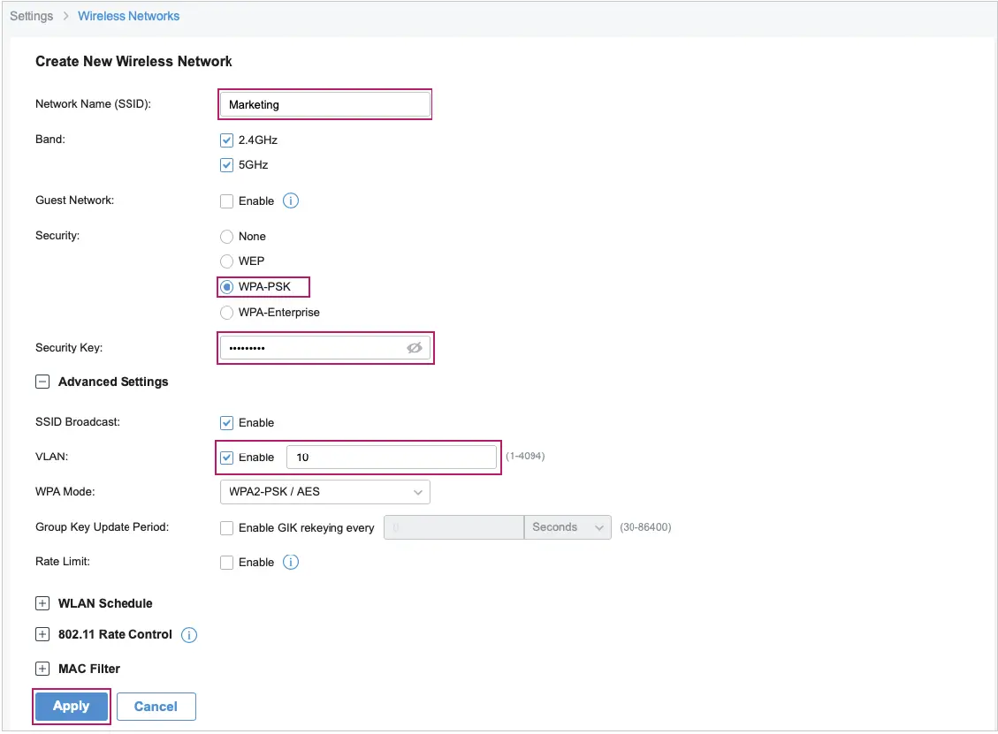Expand the WLAN Schedule section
Viewport: 998px width, 734px height.
pyautogui.click(x=42, y=603)
